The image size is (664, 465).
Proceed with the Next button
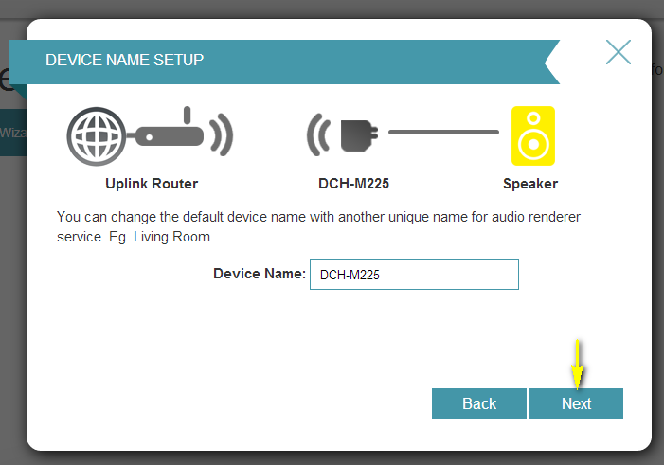point(576,403)
